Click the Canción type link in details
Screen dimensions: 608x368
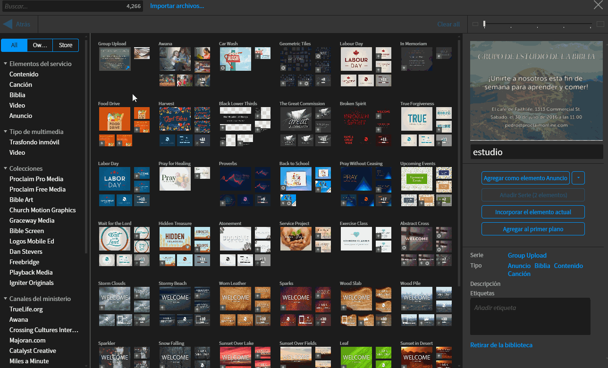[519, 274]
